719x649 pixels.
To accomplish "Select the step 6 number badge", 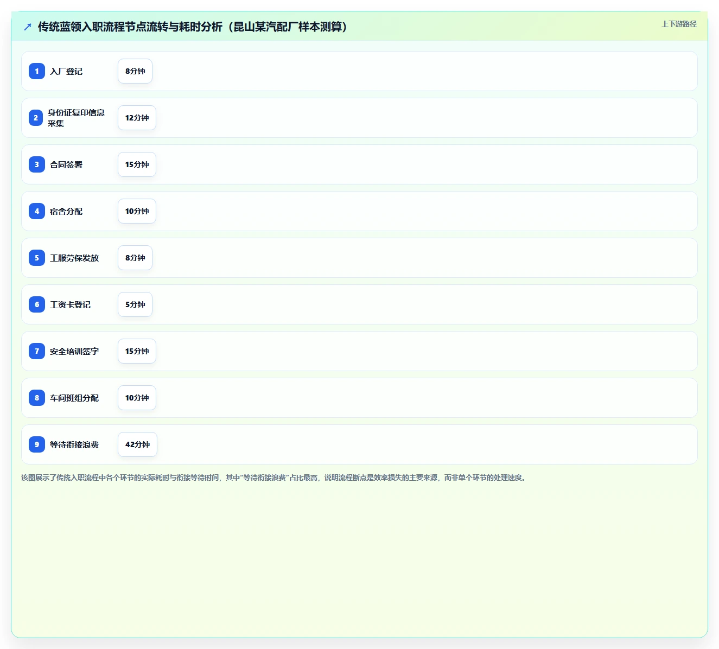I will tap(37, 304).
